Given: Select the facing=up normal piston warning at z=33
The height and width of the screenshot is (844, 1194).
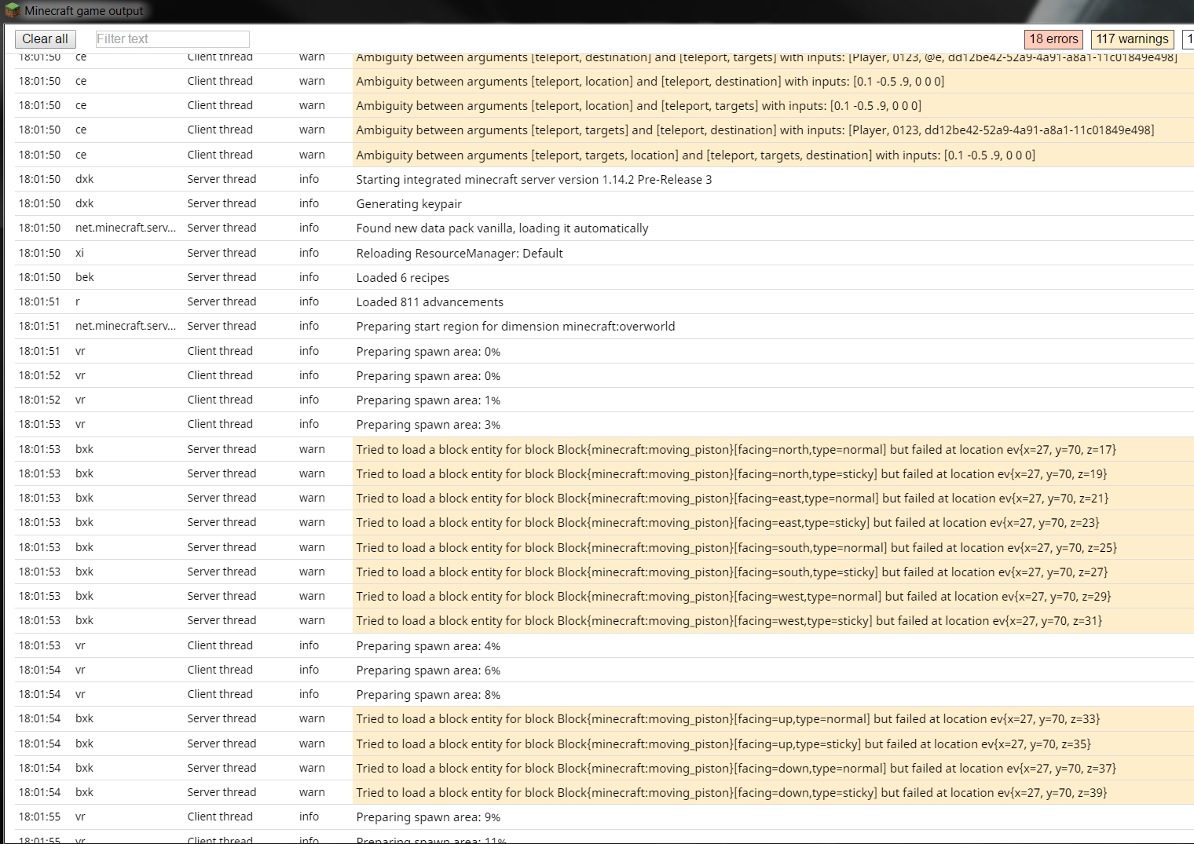Looking at the screenshot, I should click(727, 719).
